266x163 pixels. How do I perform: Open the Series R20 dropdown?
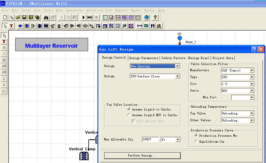(252, 91)
